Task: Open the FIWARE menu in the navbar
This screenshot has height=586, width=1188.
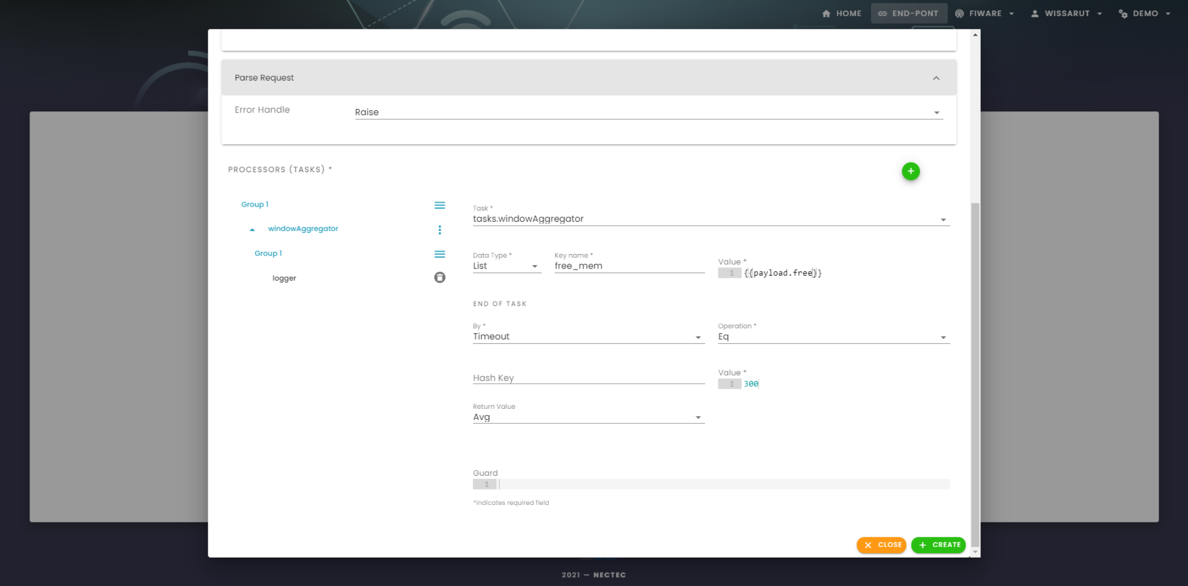Action: coord(984,13)
